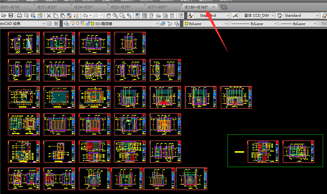
Task: Click Make Object's Layer Current icon
Action: point(163,24)
